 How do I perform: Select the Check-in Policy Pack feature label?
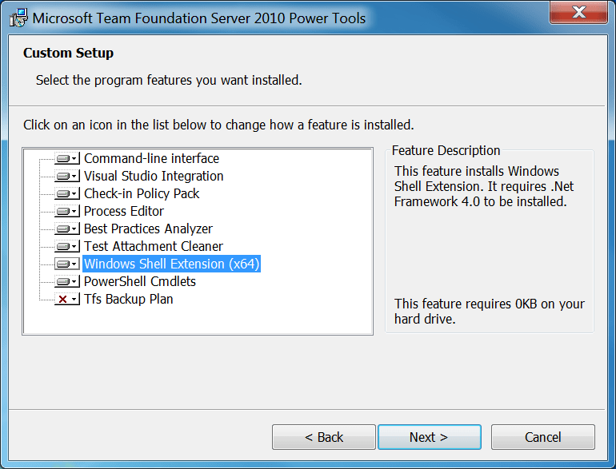click(142, 194)
